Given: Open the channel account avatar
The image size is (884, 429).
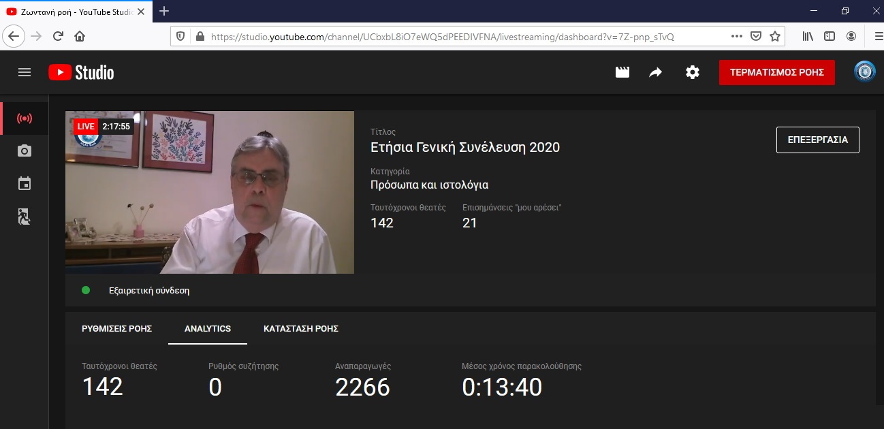Looking at the screenshot, I should [865, 72].
